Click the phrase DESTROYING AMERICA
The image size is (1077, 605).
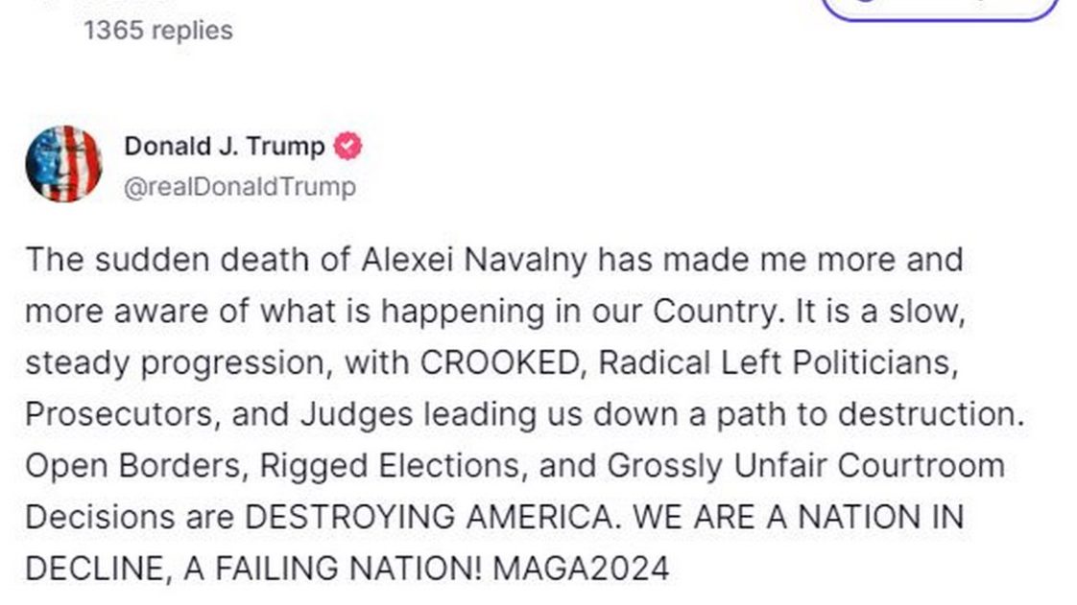[428, 517]
